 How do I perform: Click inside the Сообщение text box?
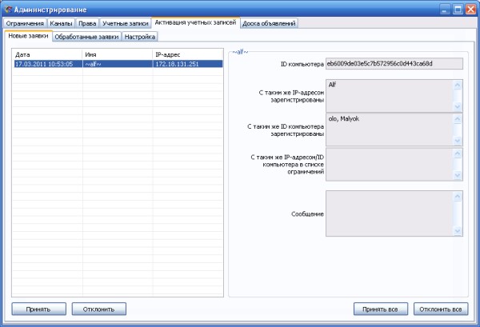388,213
